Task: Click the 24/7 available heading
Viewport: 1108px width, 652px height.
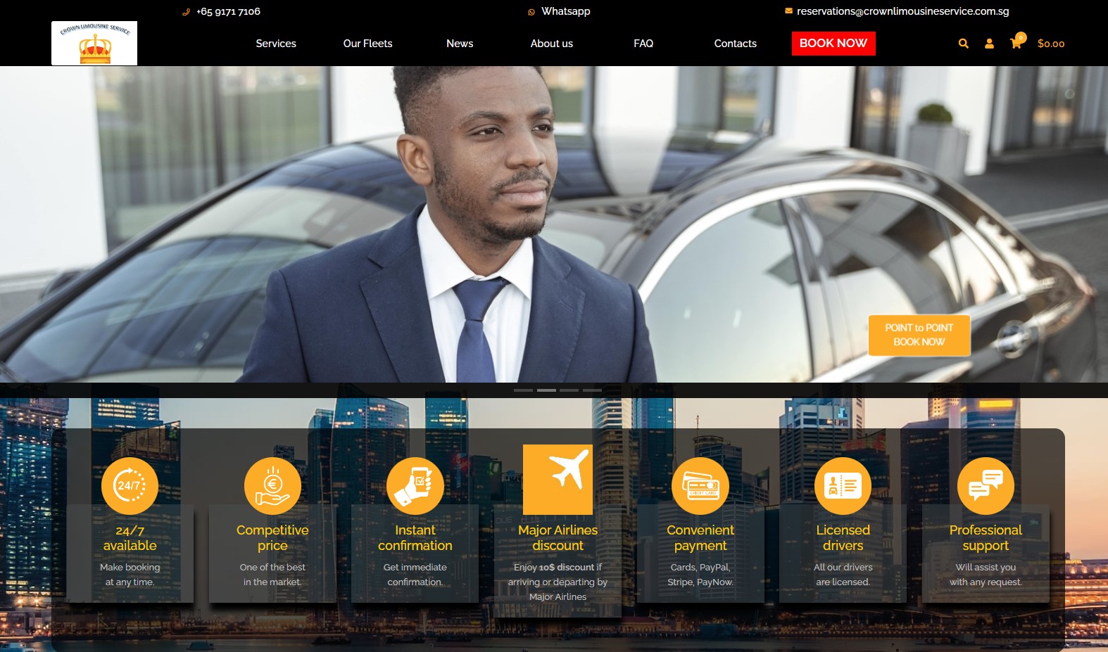Action: [130, 538]
